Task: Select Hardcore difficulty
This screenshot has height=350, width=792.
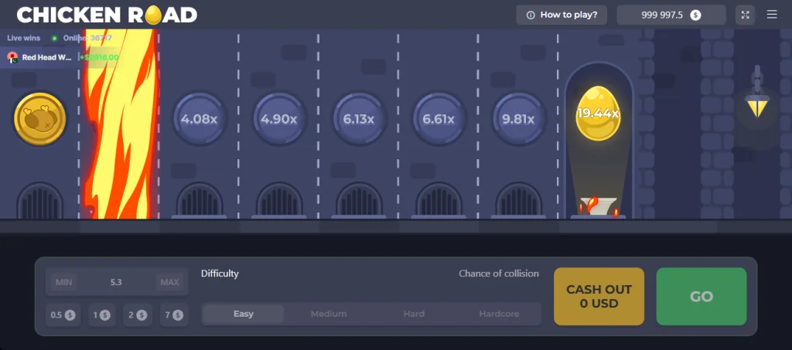Action: (x=499, y=314)
